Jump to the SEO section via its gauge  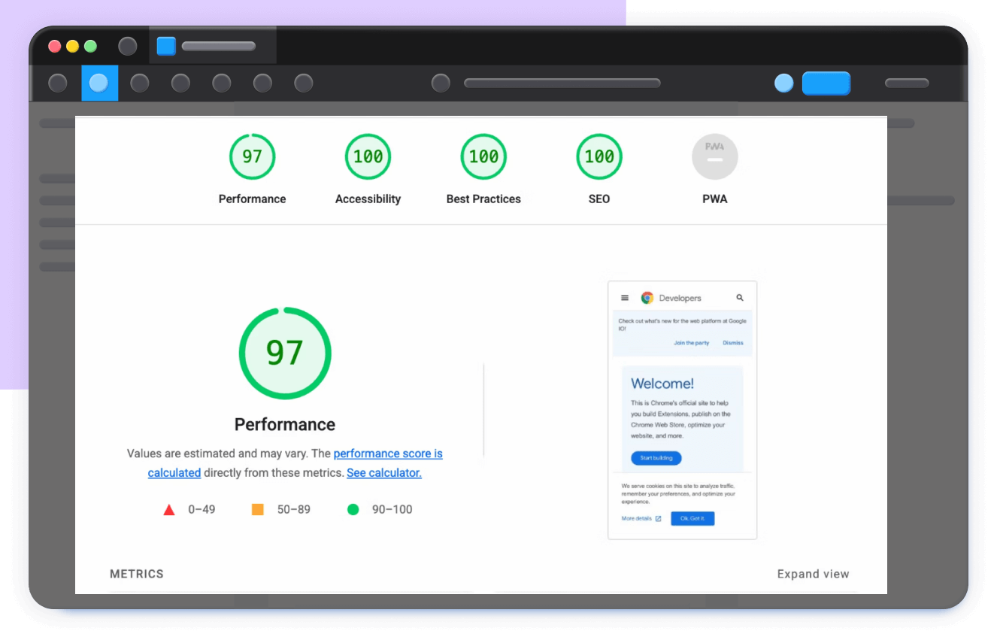click(x=599, y=157)
